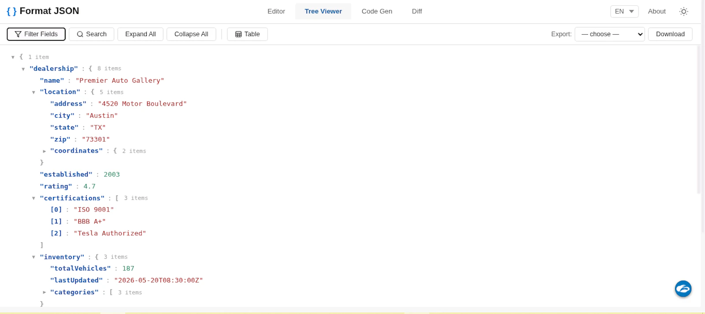Select the Tree Viewer tab

coord(323,11)
